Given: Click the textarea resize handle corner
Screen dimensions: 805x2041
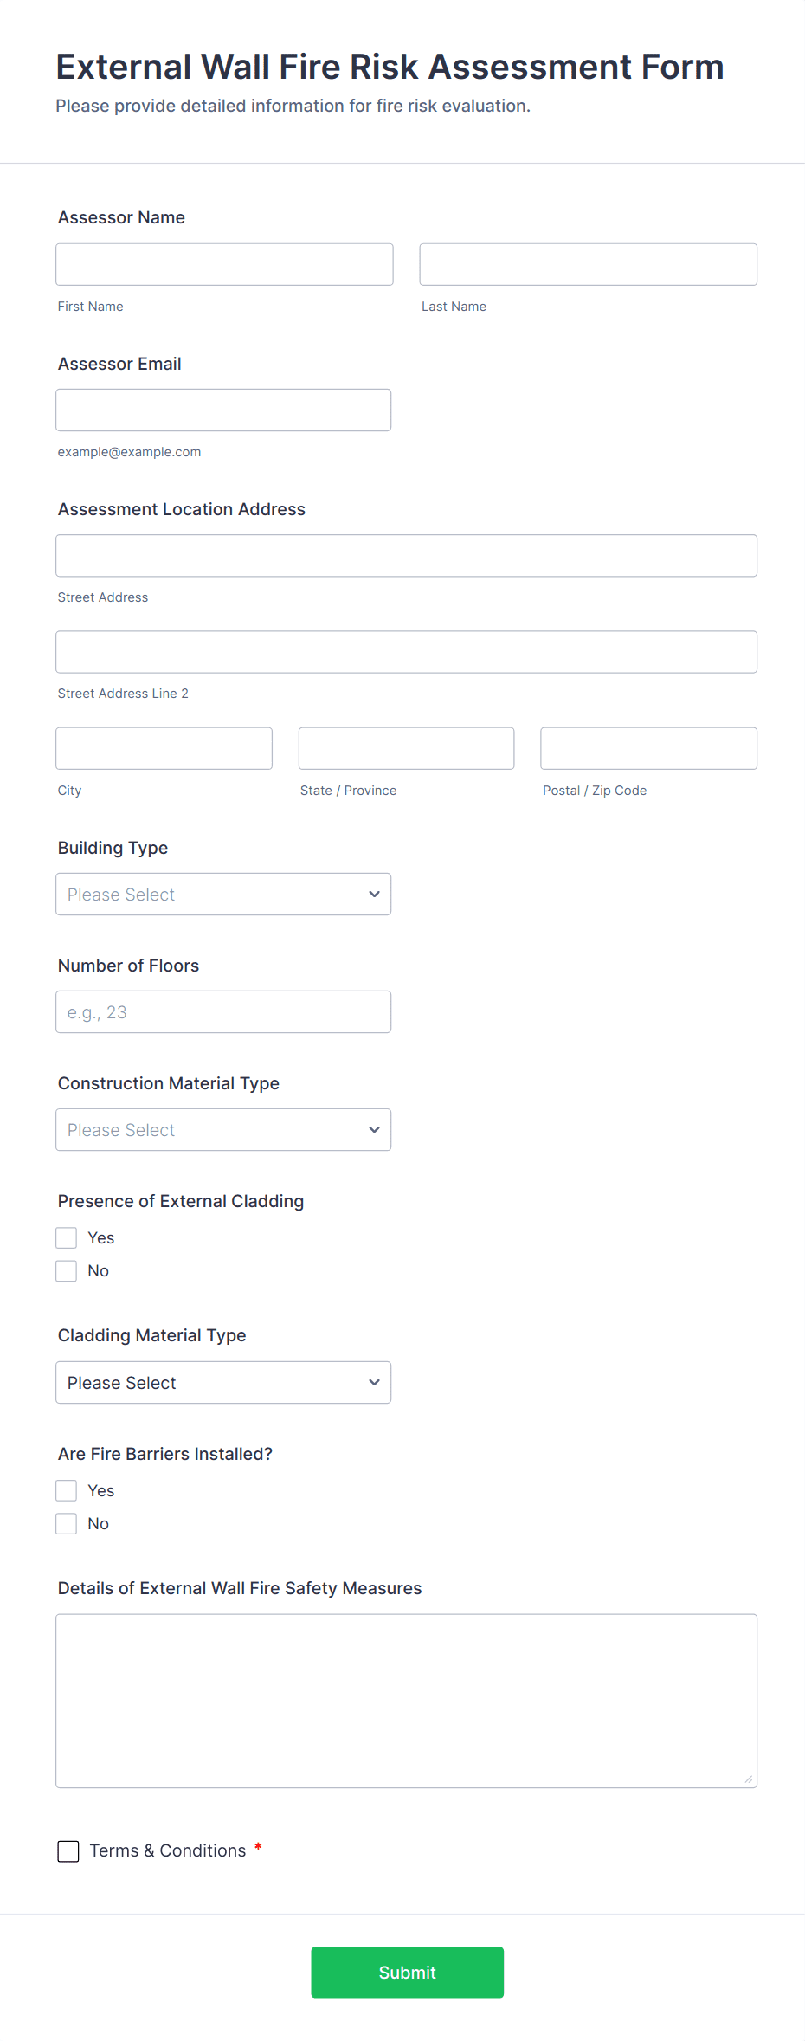Looking at the screenshot, I should click(x=749, y=1779).
